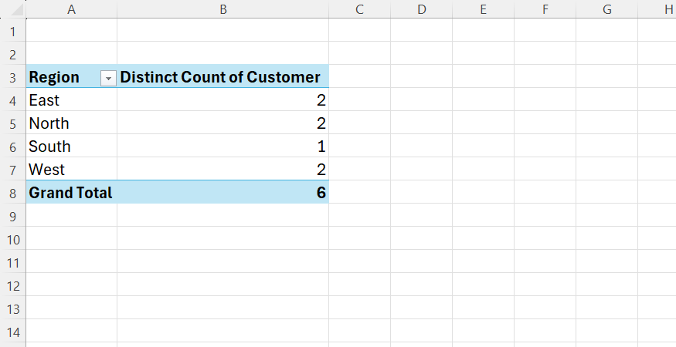Select column D header
The image size is (676, 347).
[421, 9]
